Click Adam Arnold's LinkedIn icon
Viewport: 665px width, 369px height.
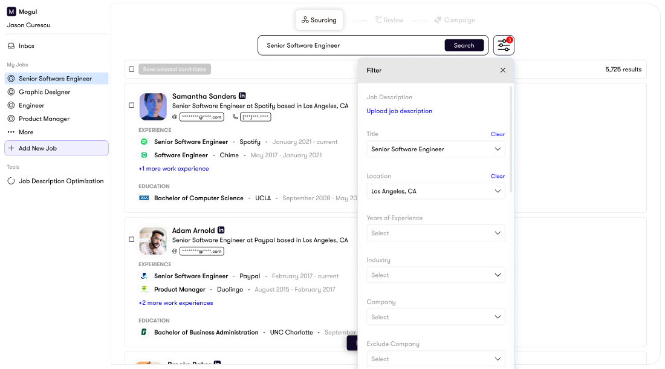point(221,230)
